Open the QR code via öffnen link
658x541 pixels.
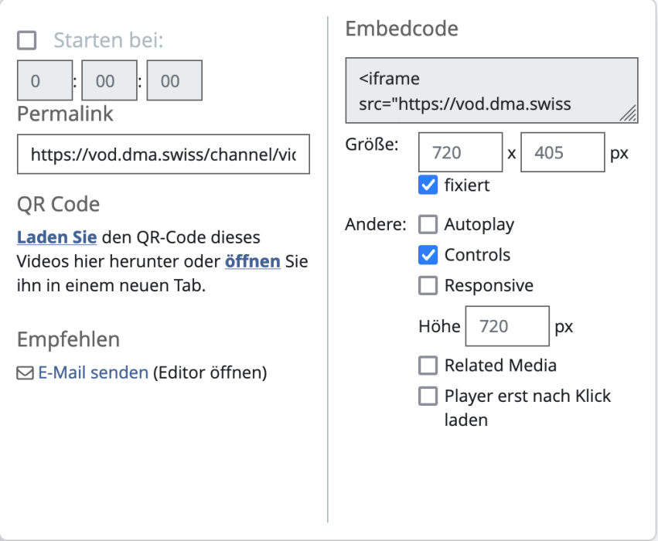pos(252,261)
